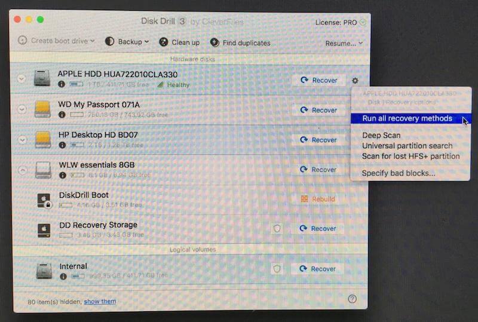The height and width of the screenshot is (322, 478).
Task: Click Recover for WD My Passport
Action: coord(318,110)
